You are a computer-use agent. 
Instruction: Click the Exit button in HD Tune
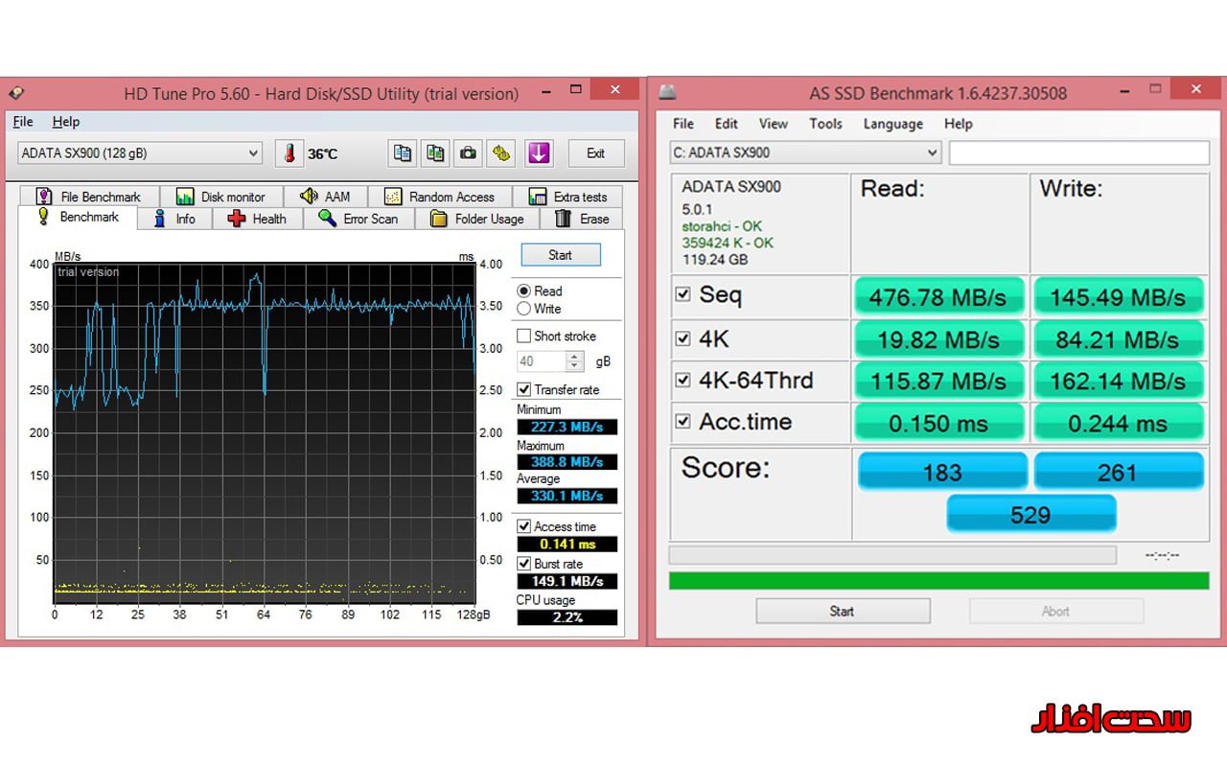595,153
